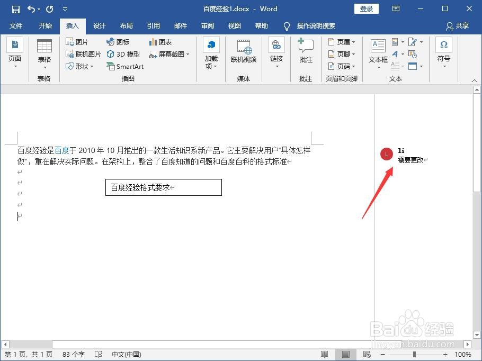Click the proofing check icon in status bar
Screen dimensions: 482x361
[x=99, y=354]
